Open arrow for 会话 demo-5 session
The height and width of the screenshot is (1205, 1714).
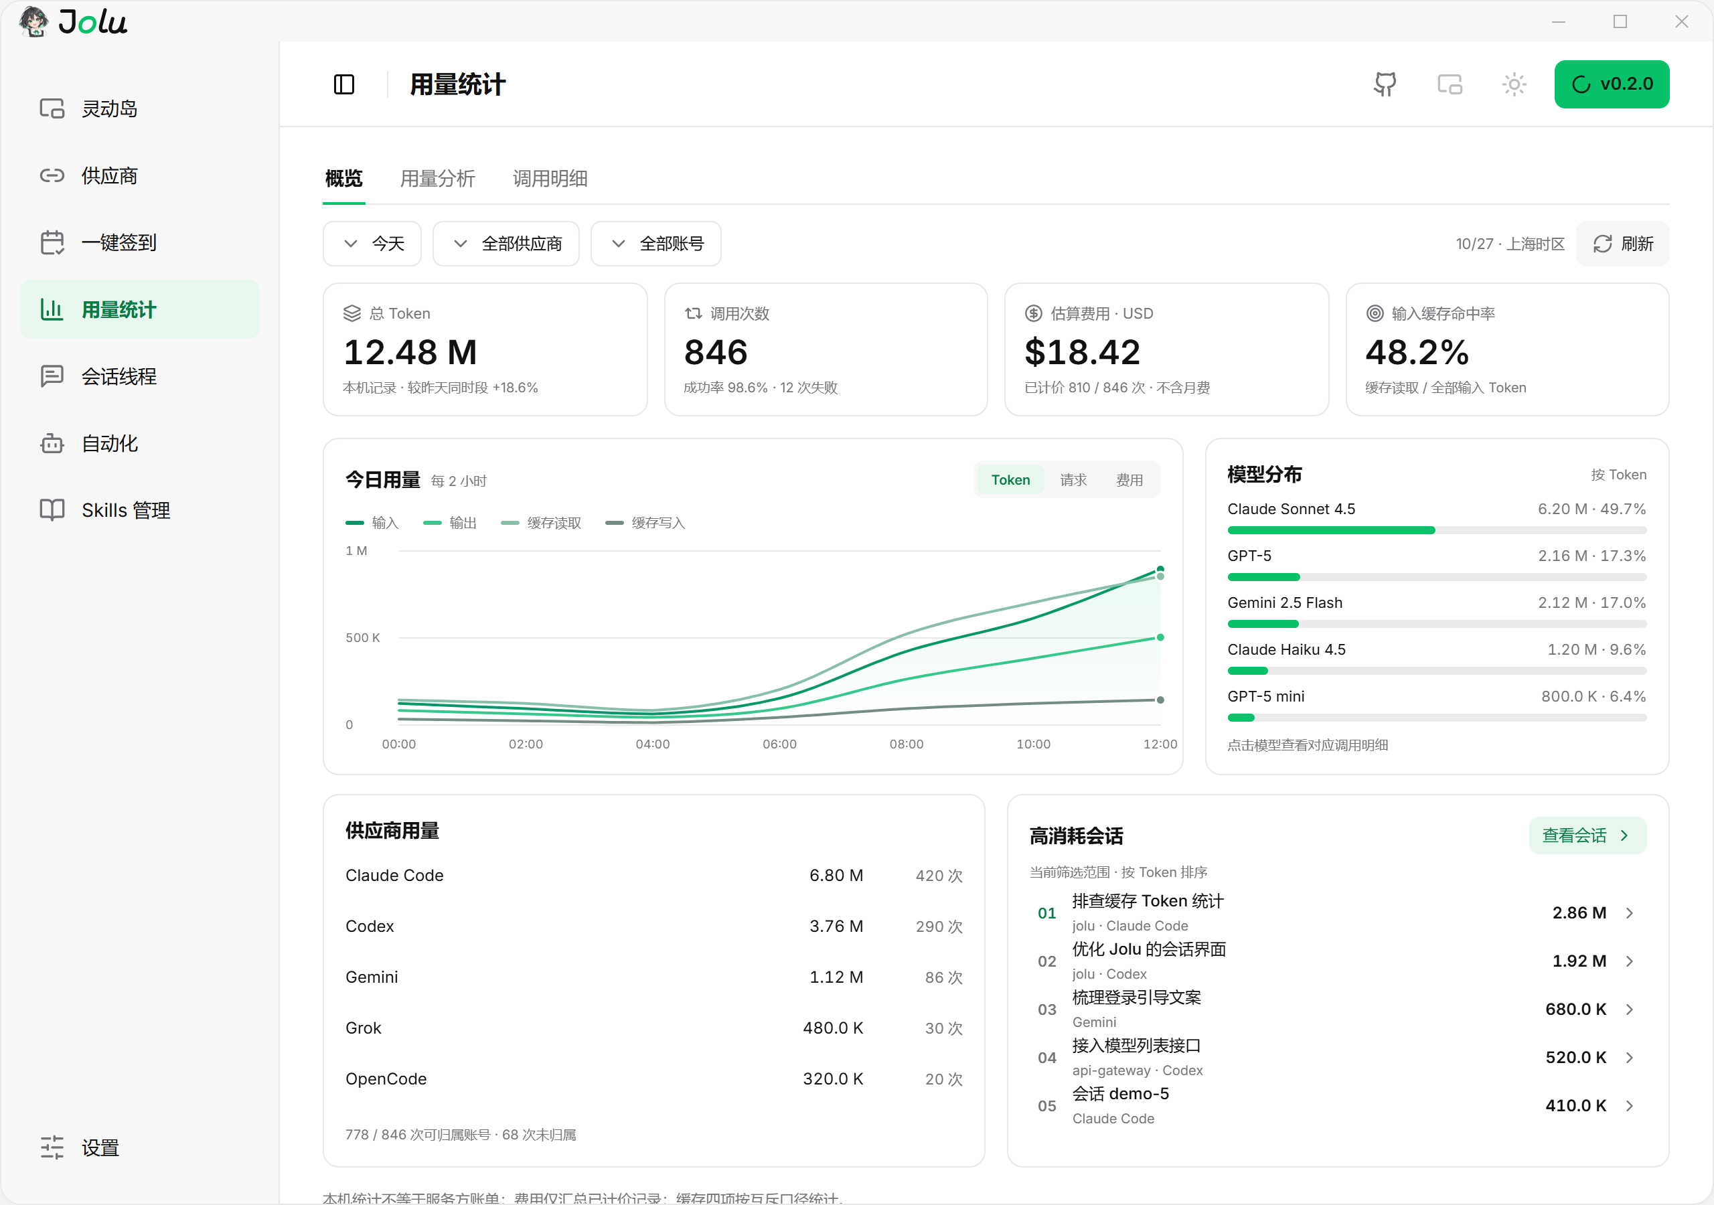(1630, 1106)
